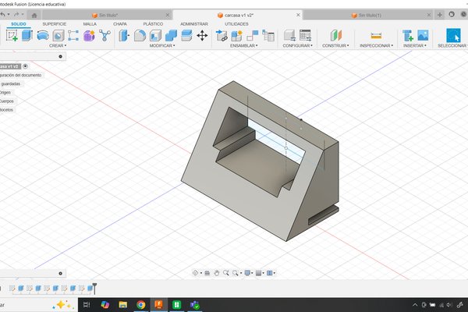This screenshot has width=468, height=312.
Task: Click the Measure tool under Inspeccionar
Action: click(376, 35)
